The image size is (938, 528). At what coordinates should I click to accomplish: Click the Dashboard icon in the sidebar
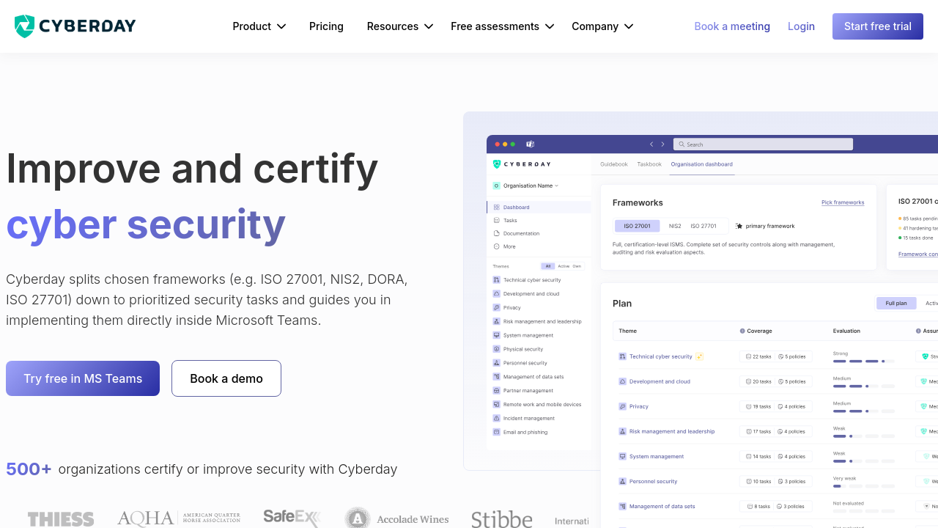[x=497, y=208]
